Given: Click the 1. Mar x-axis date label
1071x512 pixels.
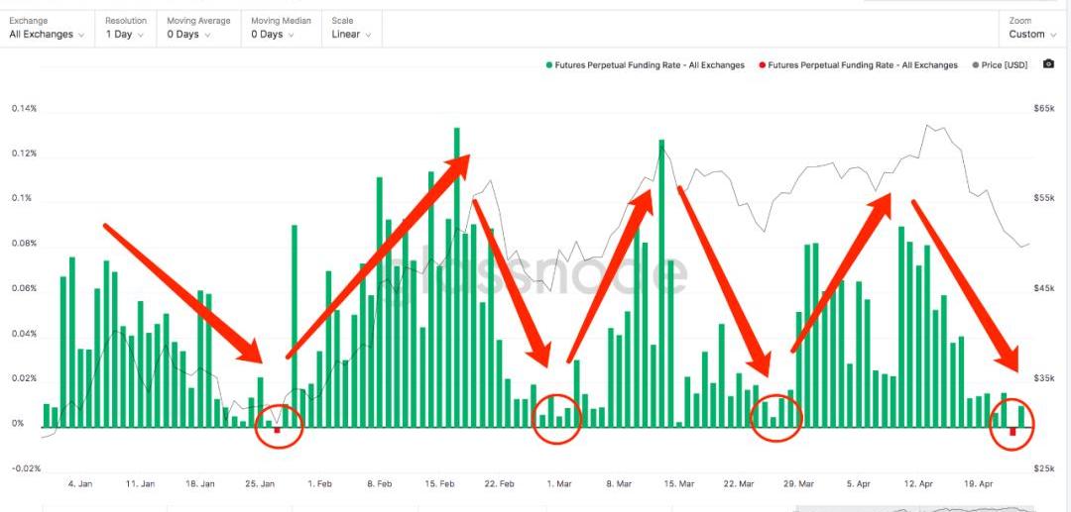Looking at the screenshot, I should pos(558,484).
